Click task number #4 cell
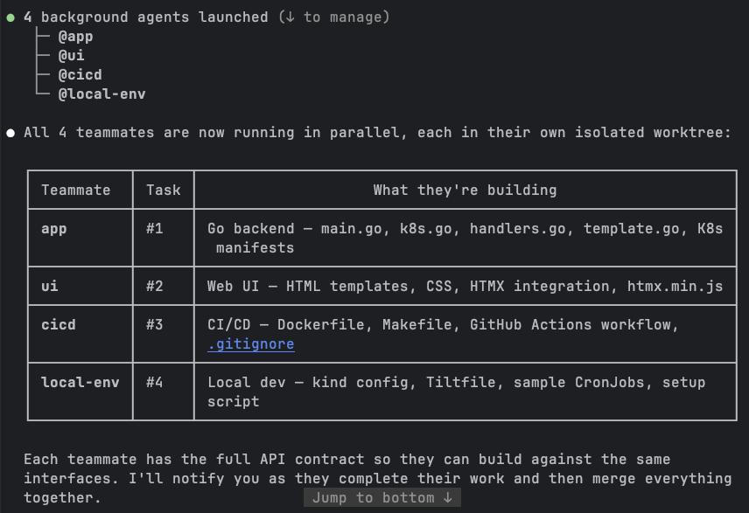Image resolution: width=749 pixels, height=513 pixels. [x=155, y=383]
